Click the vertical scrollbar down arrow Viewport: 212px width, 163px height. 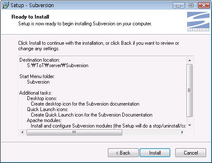(190, 125)
